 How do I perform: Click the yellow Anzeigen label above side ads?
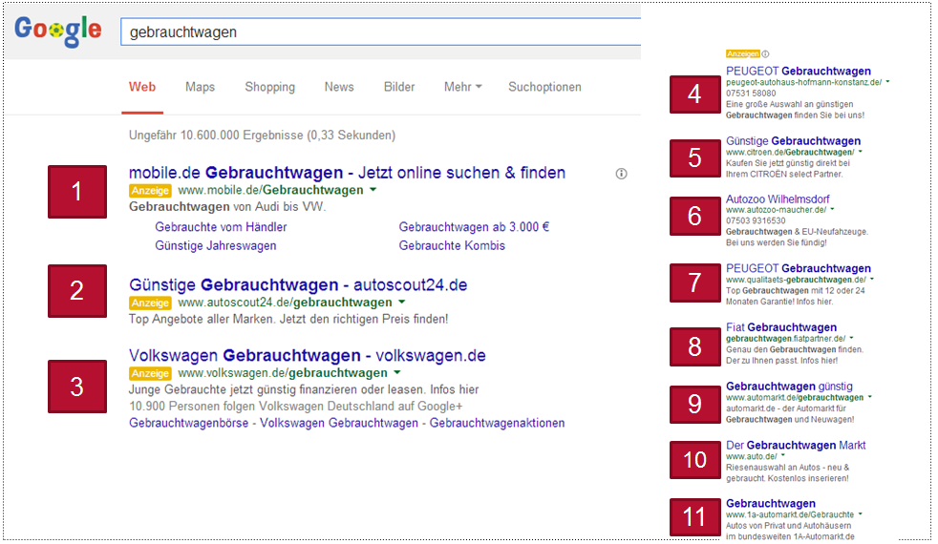pyautogui.click(x=742, y=53)
